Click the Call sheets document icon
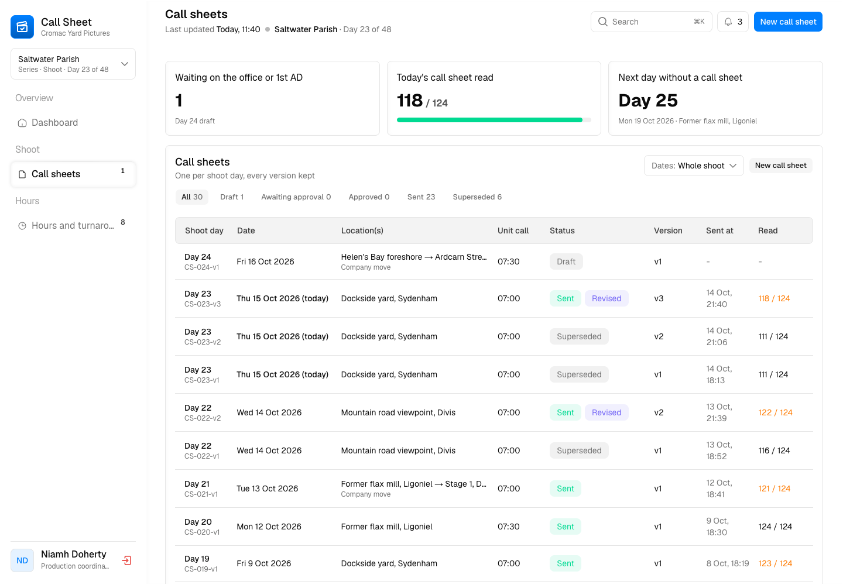843x585 pixels. [22, 174]
